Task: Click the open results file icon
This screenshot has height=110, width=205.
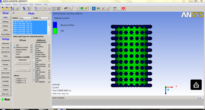Action: point(3,8)
